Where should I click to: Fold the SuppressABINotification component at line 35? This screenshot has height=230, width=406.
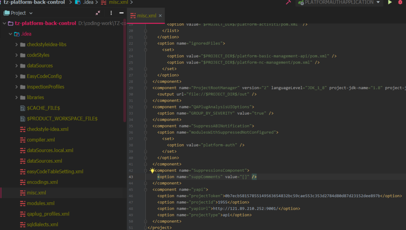146,126
